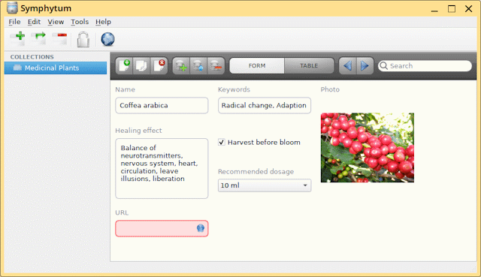This screenshot has width=481, height=277.
Task: Toggle the padlock form lock icon
Action: tap(83, 39)
